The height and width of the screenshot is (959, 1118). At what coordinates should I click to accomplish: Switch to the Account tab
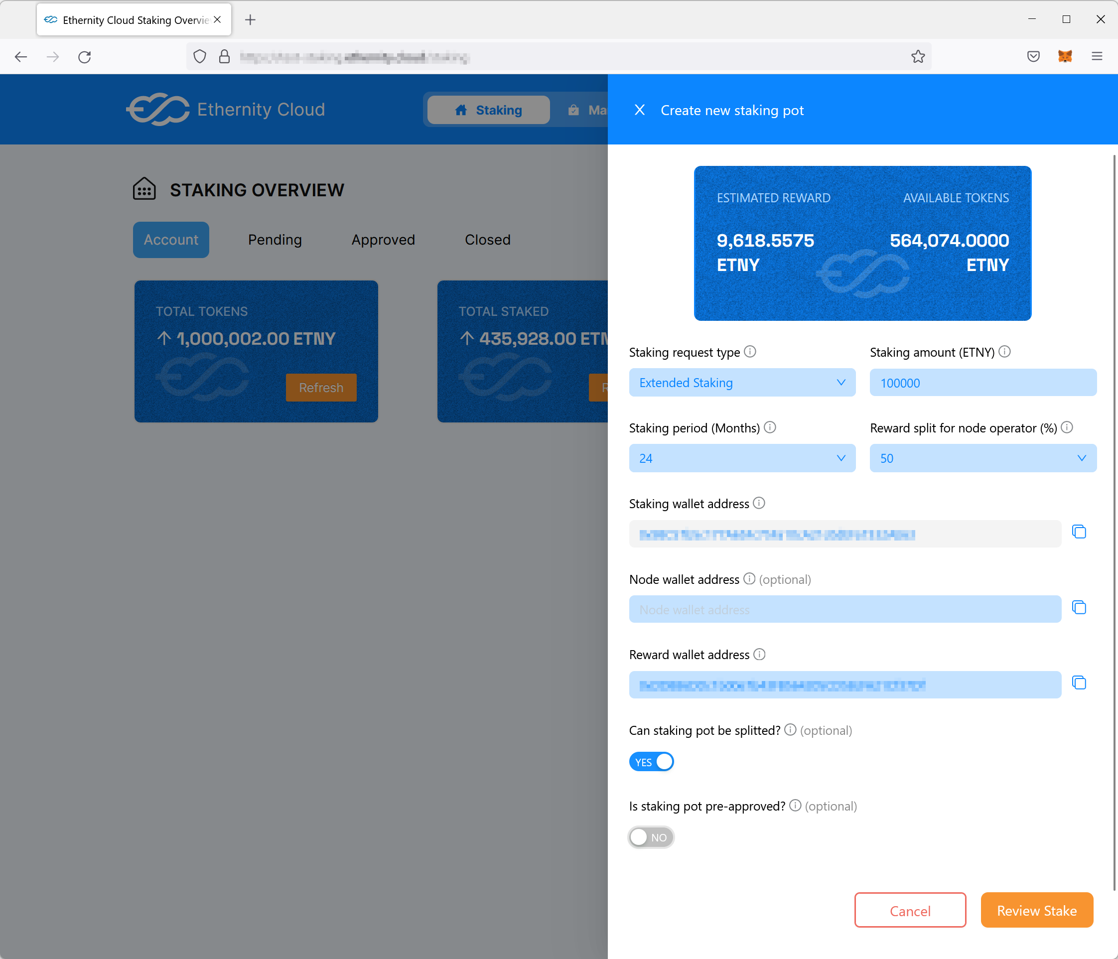coord(171,240)
